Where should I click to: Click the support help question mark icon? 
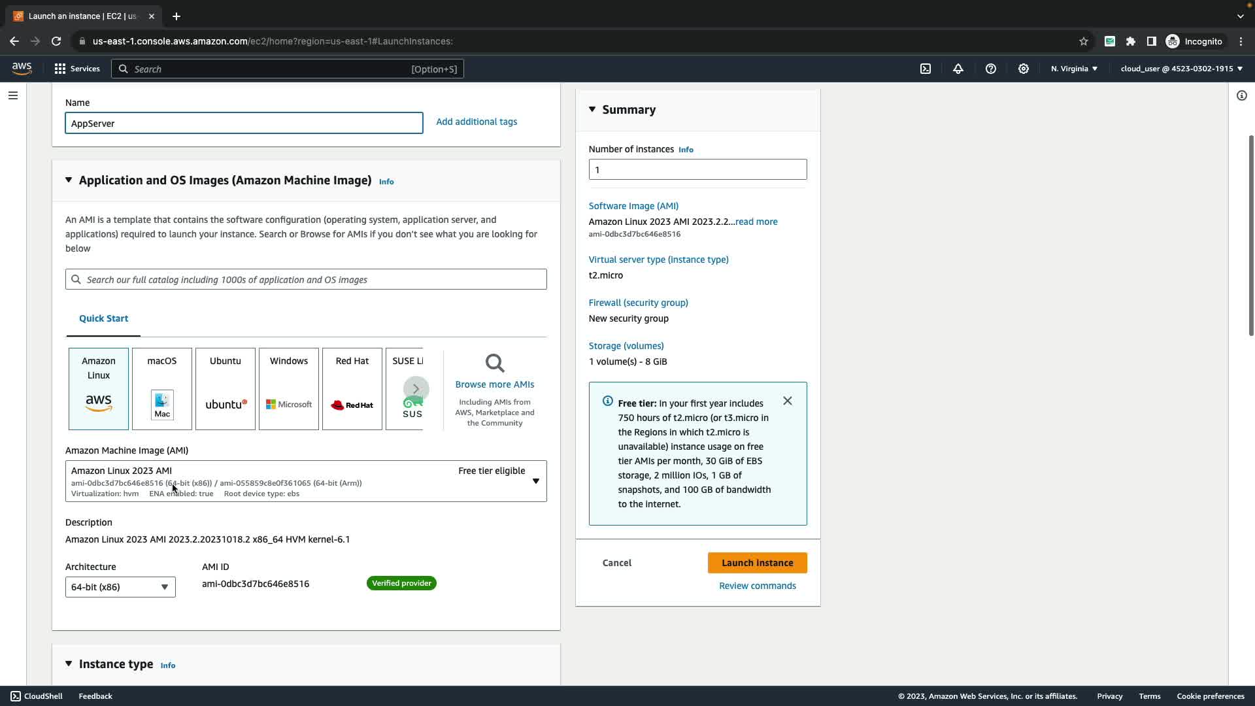pyautogui.click(x=991, y=69)
